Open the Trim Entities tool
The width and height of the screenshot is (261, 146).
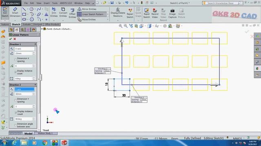[54, 13]
